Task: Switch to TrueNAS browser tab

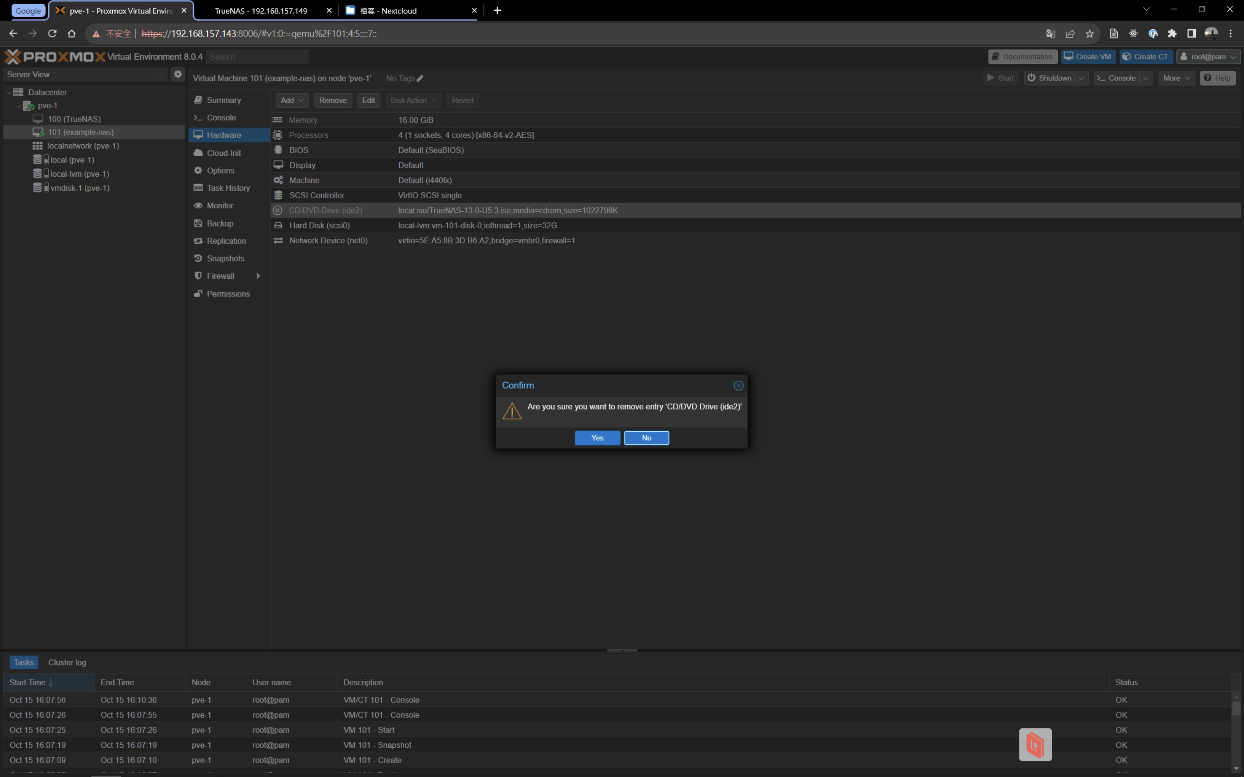Action: point(261,11)
